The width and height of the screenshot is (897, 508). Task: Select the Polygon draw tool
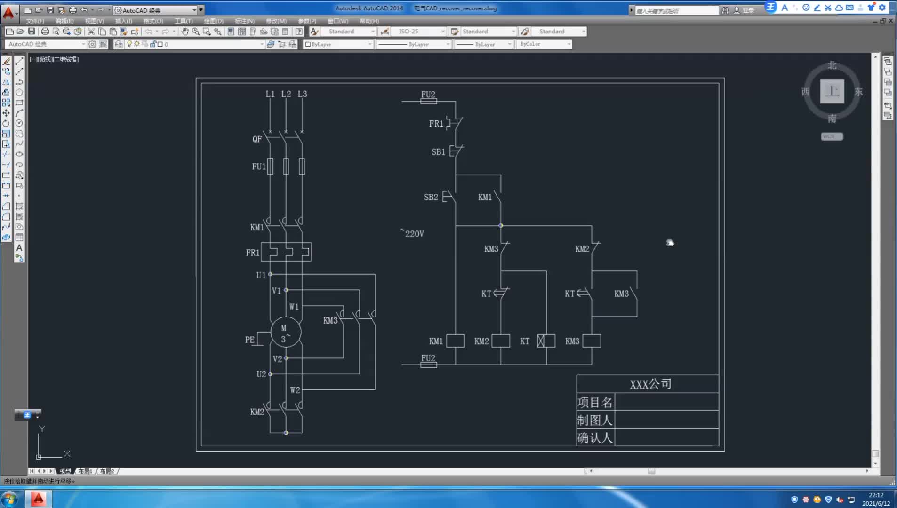19,92
